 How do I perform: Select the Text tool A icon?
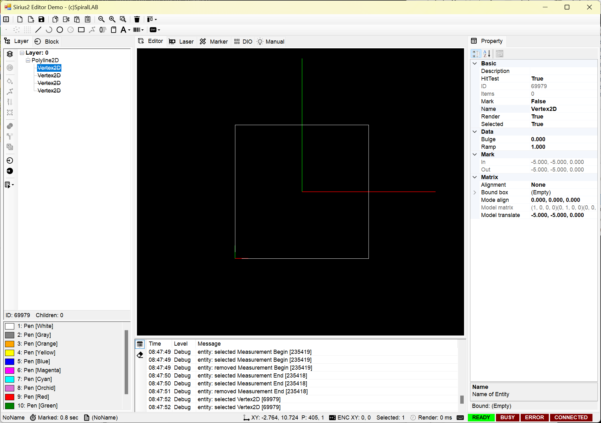[x=123, y=30]
